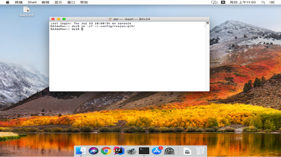Screen dimensions: 281x157
Task: Open the Shell menu
Action: (32, 2)
